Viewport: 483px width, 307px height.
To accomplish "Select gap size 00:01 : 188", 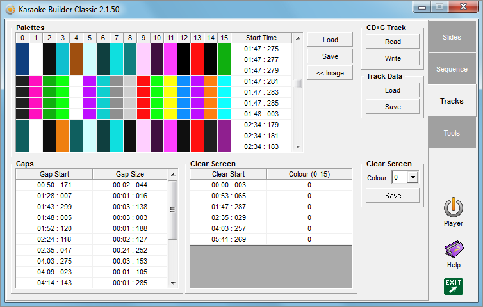I will (x=130, y=228).
